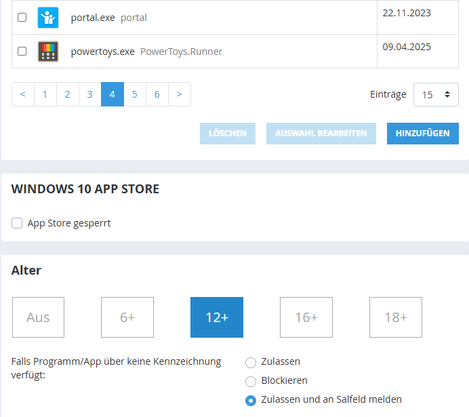Set age rating to 6+
Screen dimensions: 469x417
point(127,317)
